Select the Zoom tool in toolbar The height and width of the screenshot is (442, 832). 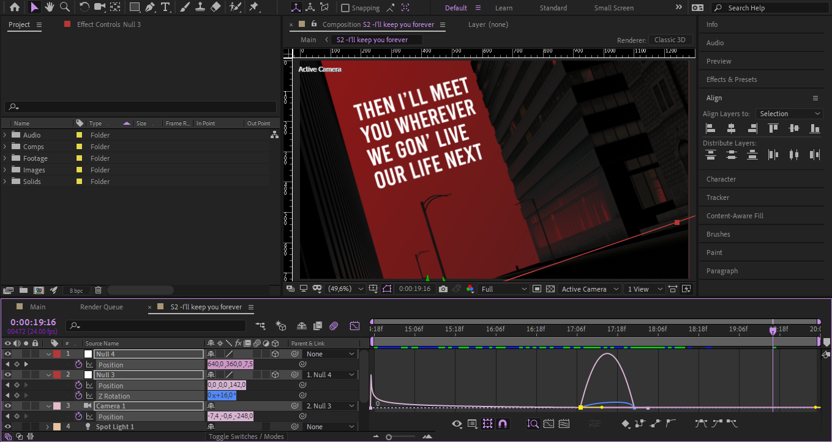point(64,7)
